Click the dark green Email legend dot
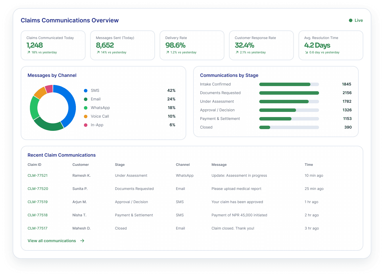The image size is (384, 276). [86, 99]
